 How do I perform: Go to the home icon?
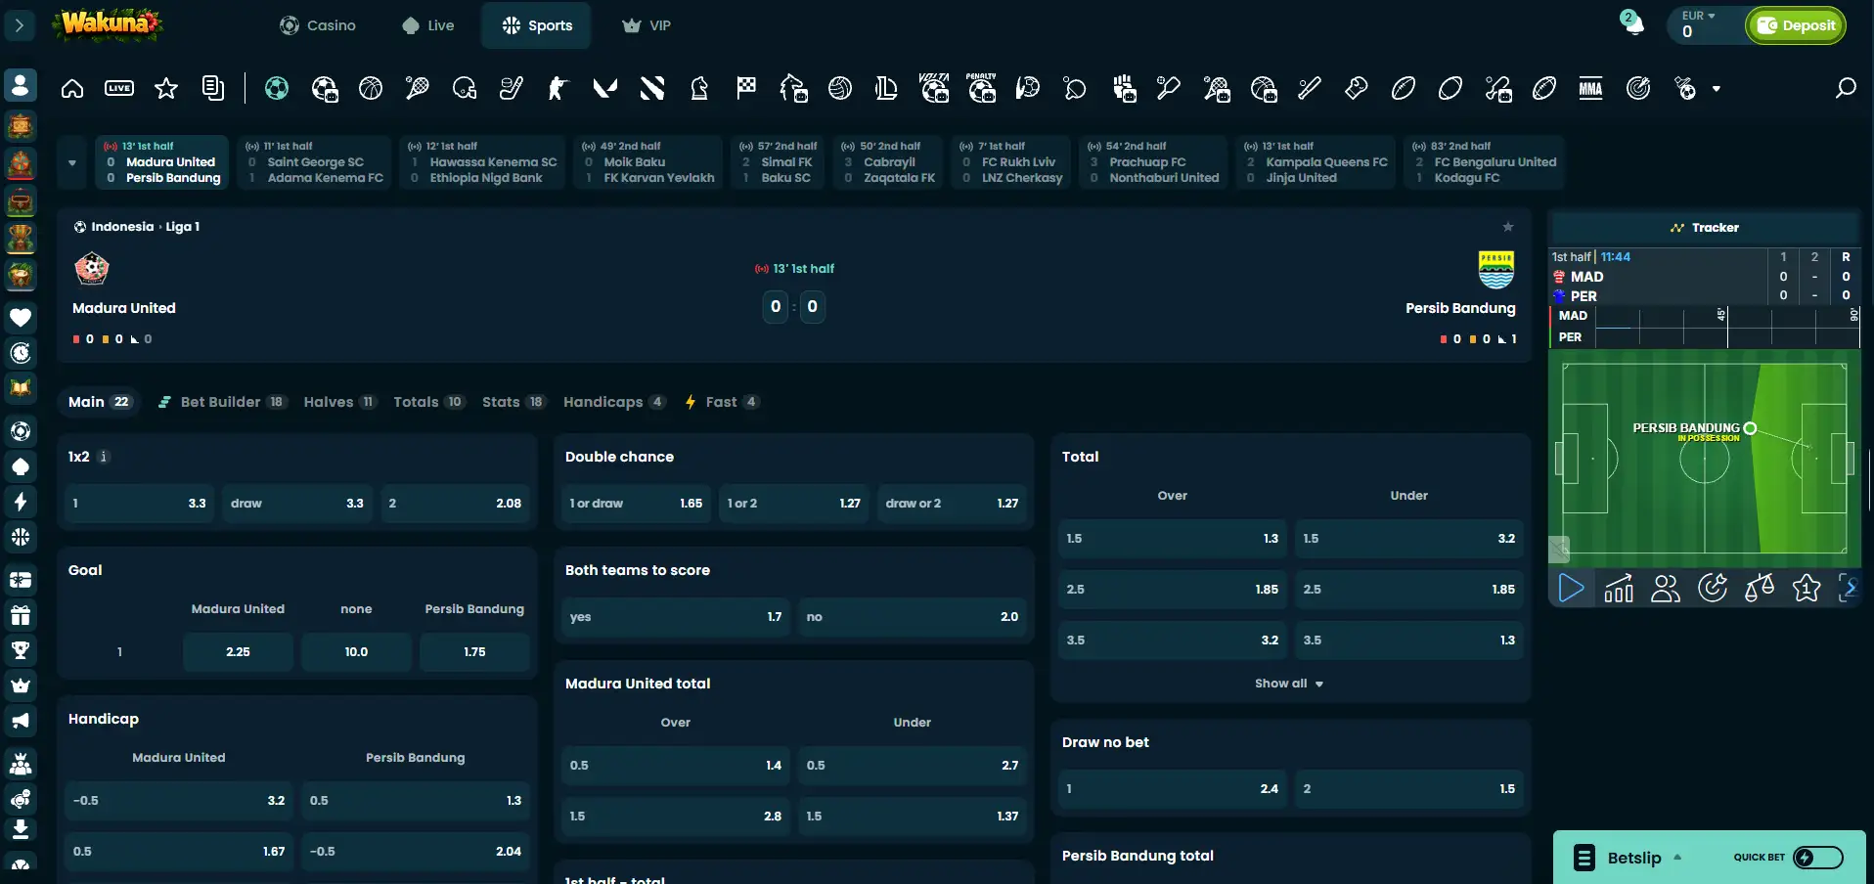[72, 89]
